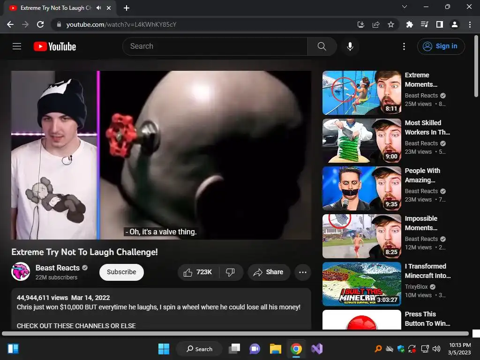Open Chrome profile icon
Viewport: 480px width, 360px height.
click(455, 24)
